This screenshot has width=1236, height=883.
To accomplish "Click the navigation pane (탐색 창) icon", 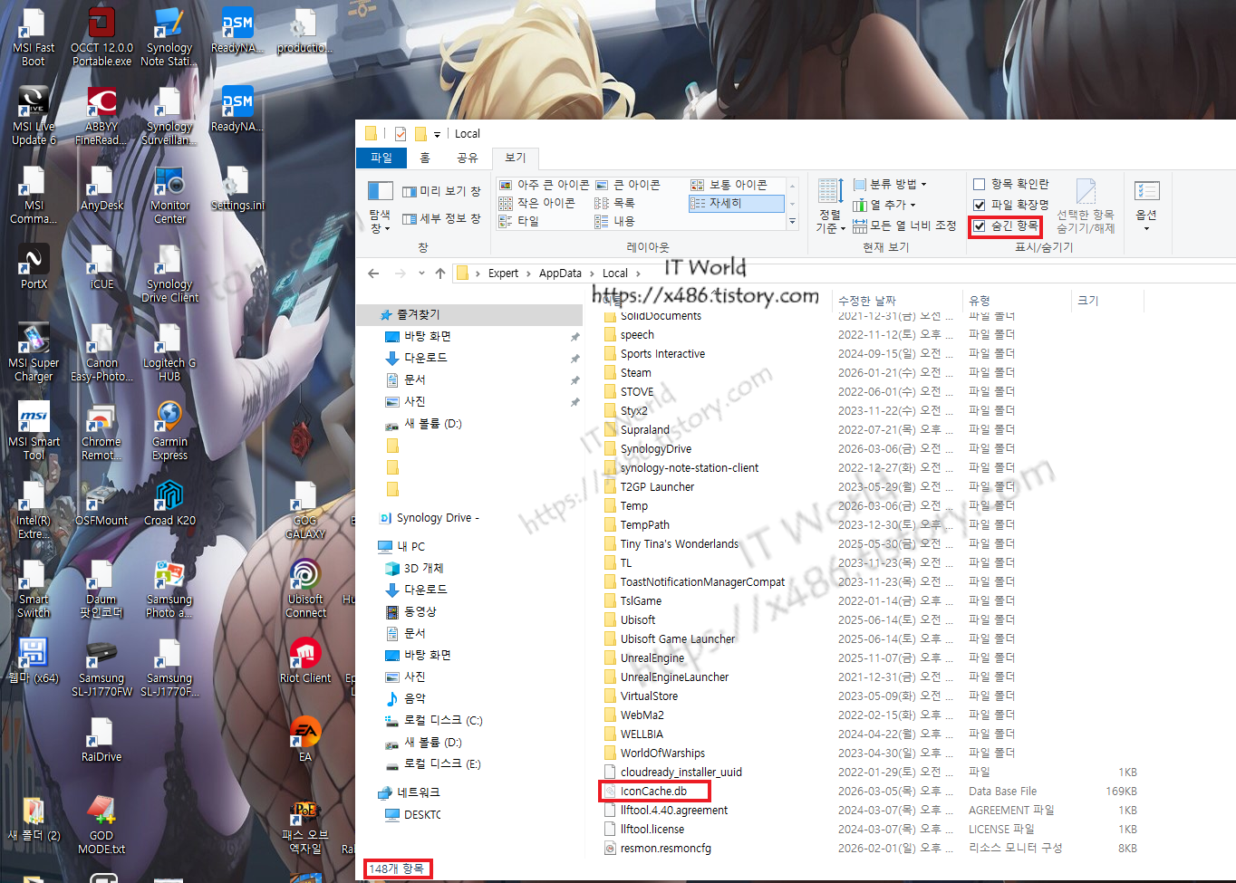I will click(380, 206).
